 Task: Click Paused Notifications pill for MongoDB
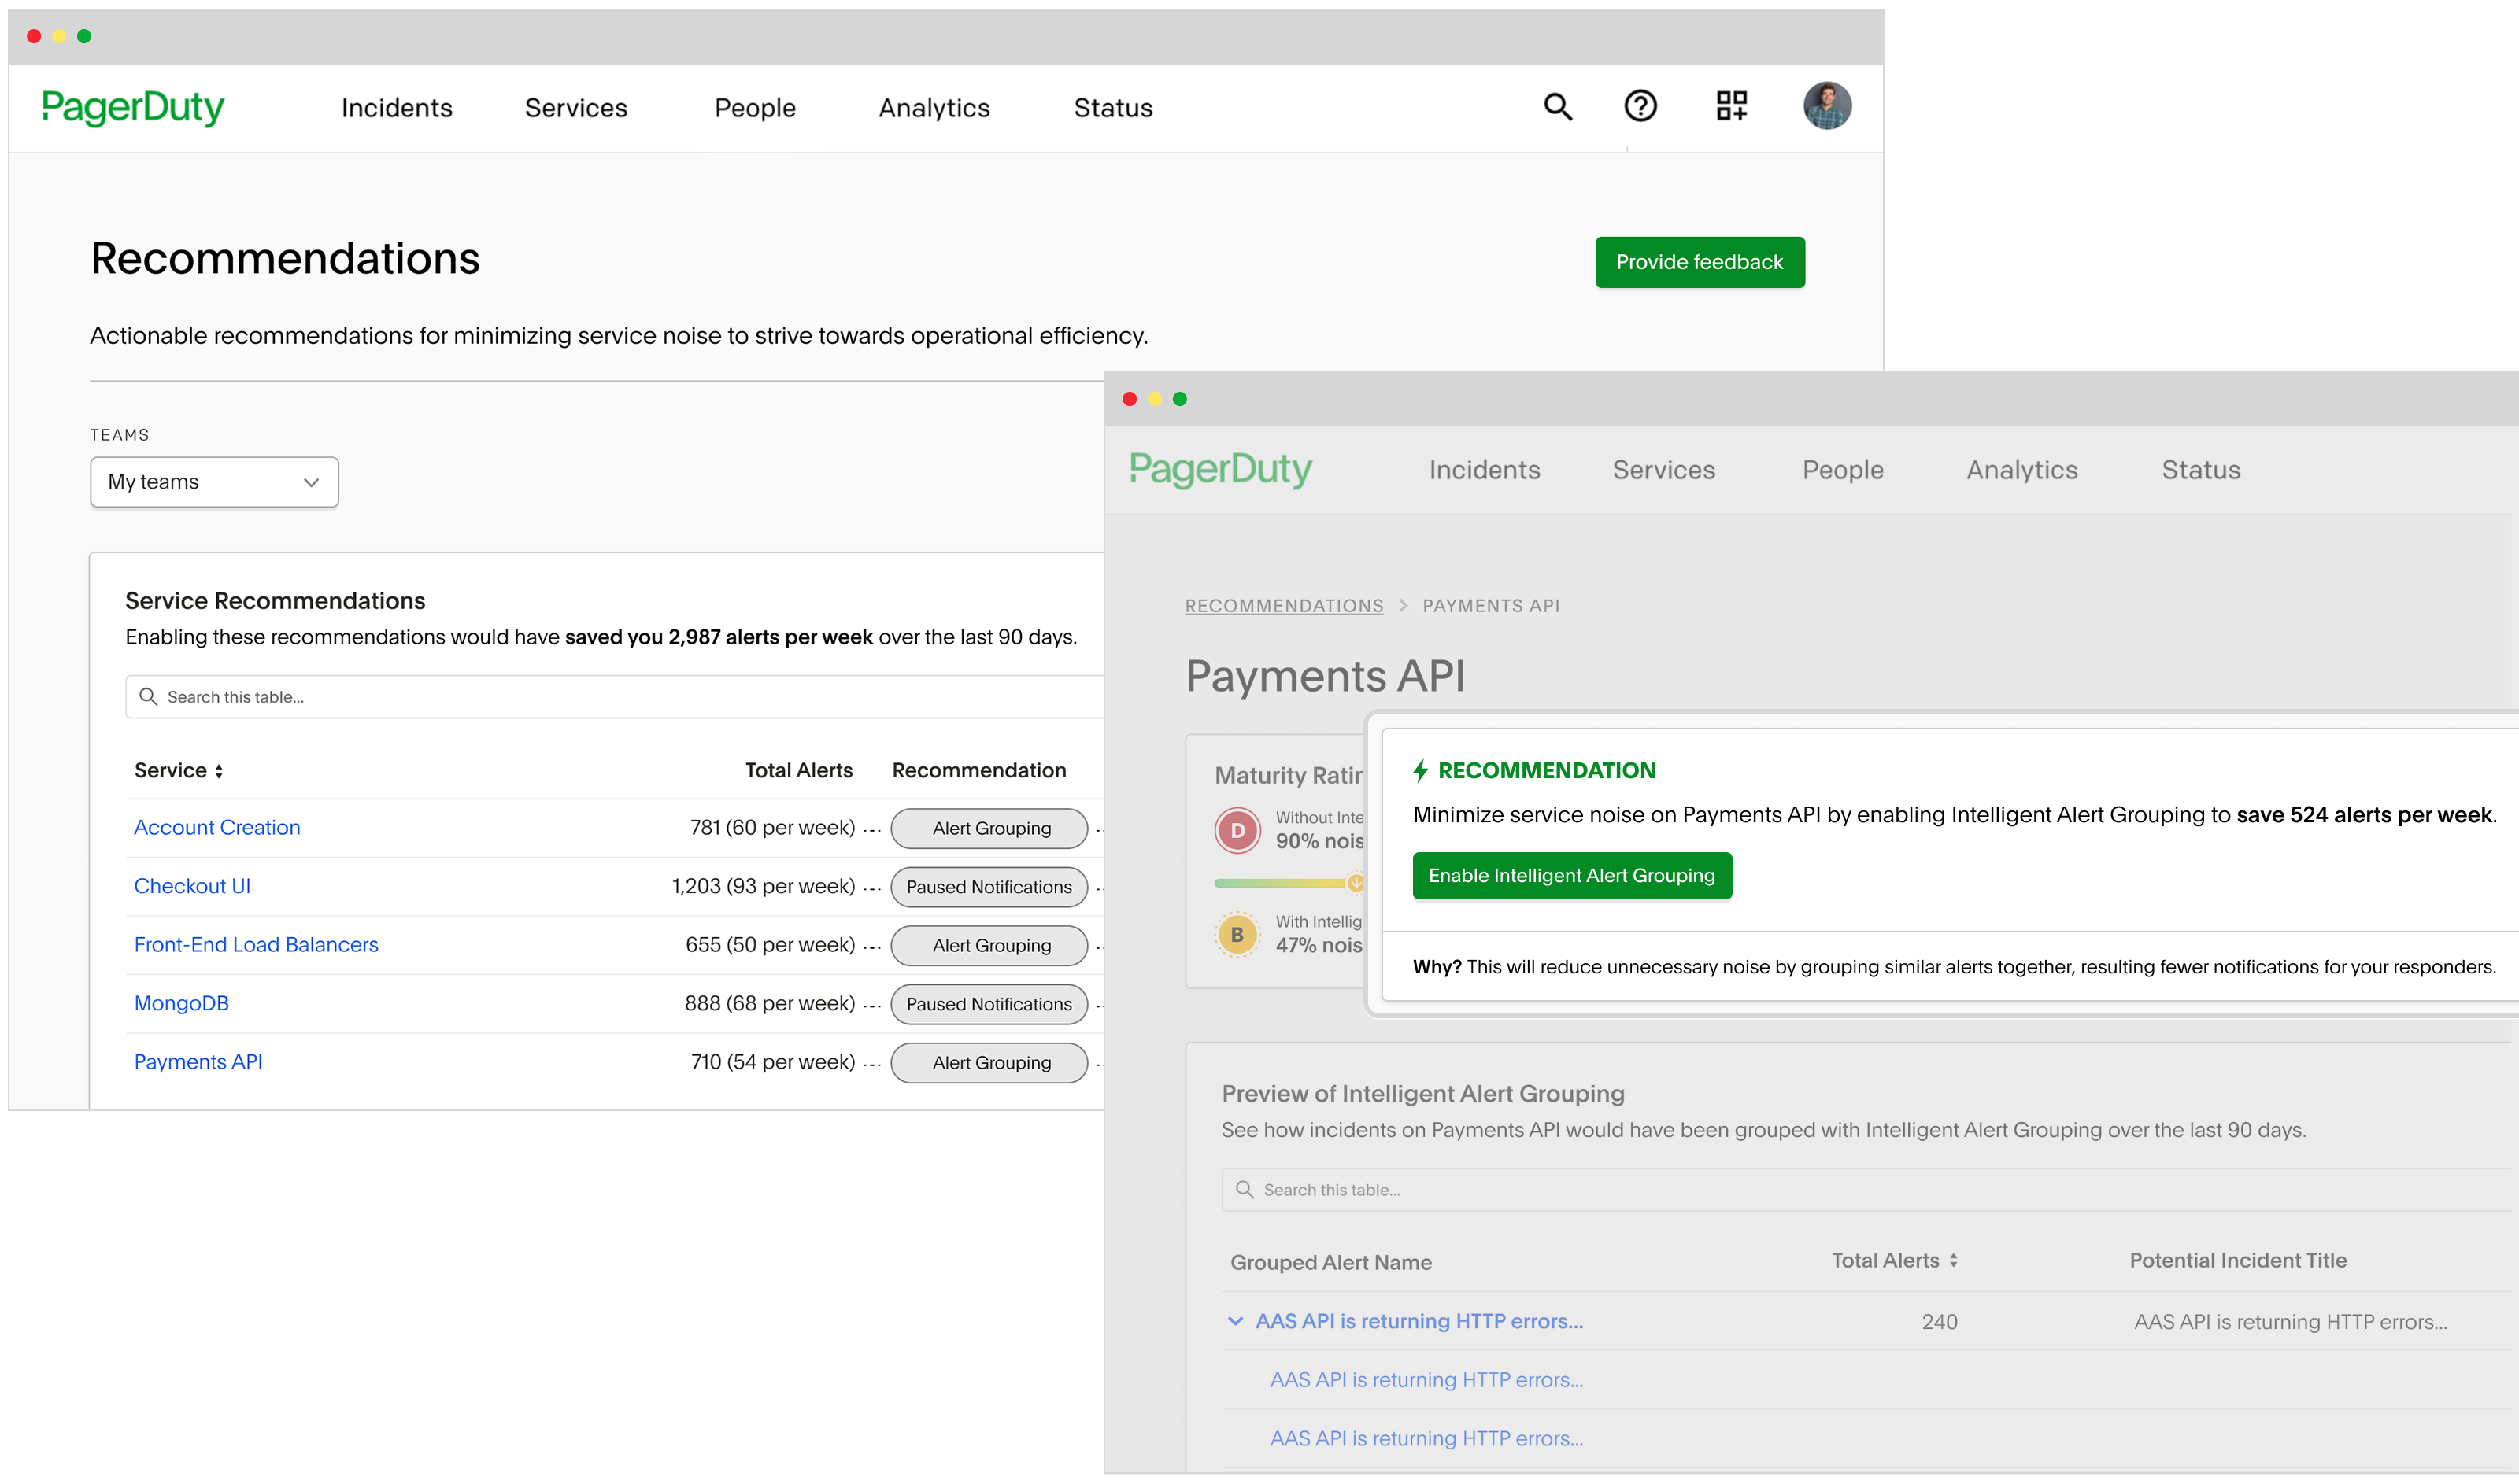click(989, 1004)
